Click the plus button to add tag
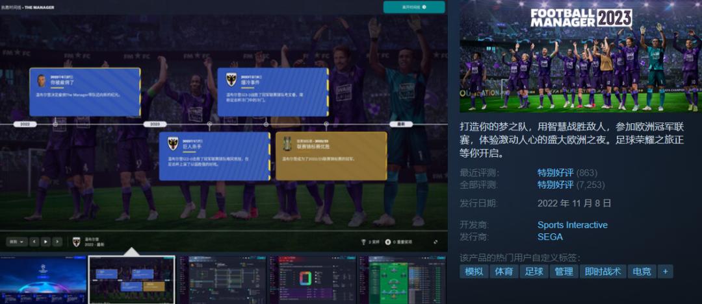 [666, 272]
